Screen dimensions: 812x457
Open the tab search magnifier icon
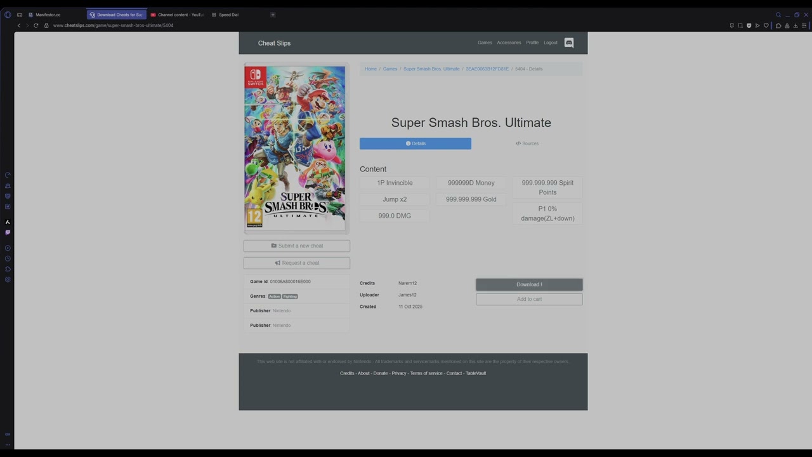[x=778, y=15]
